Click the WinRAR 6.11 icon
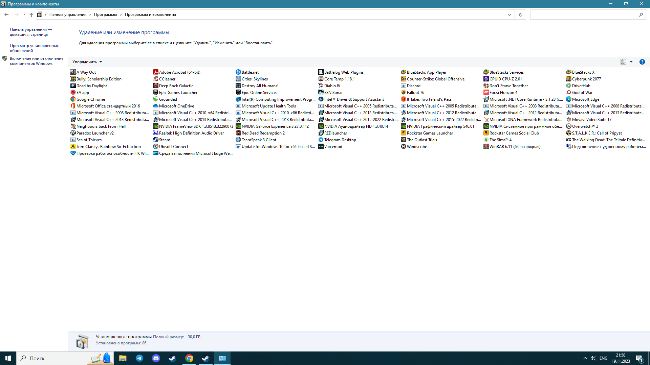 pyautogui.click(x=486, y=146)
